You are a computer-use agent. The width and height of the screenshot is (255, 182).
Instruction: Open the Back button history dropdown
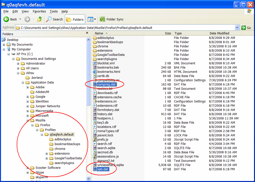pos(20,19)
